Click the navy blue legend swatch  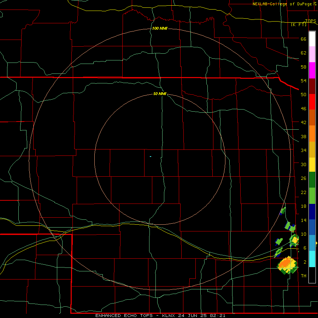tap(312, 212)
